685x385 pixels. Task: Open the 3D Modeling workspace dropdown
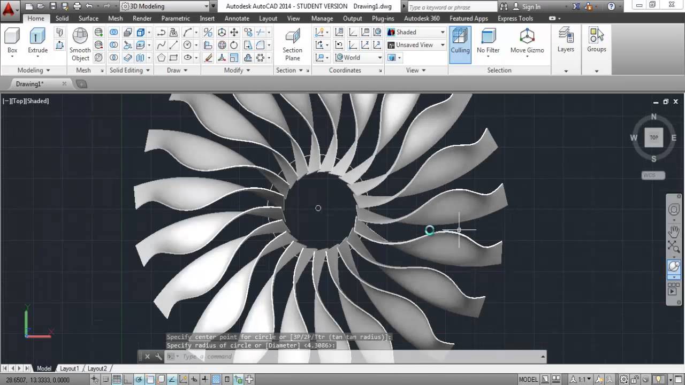[x=165, y=6]
